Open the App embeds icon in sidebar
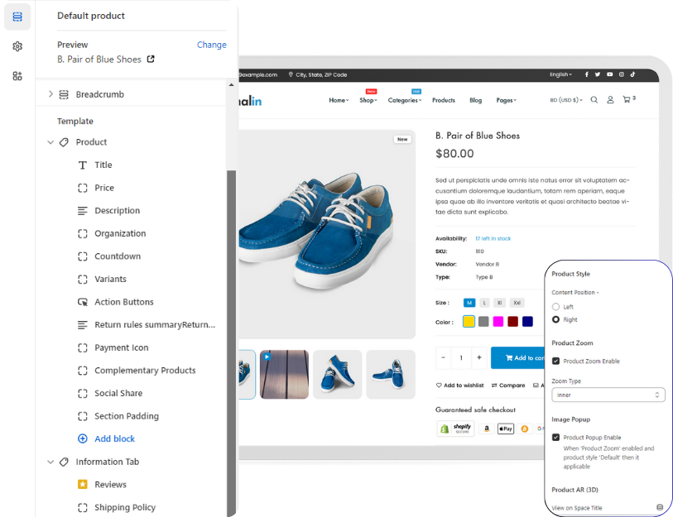Screen dimensions: 673x517 (17, 76)
